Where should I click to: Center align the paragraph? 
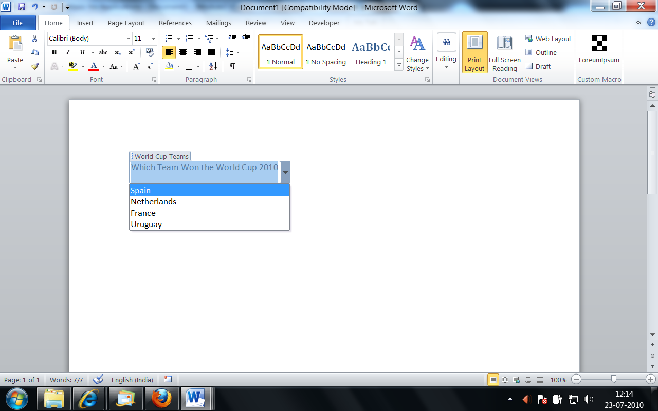pos(183,52)
